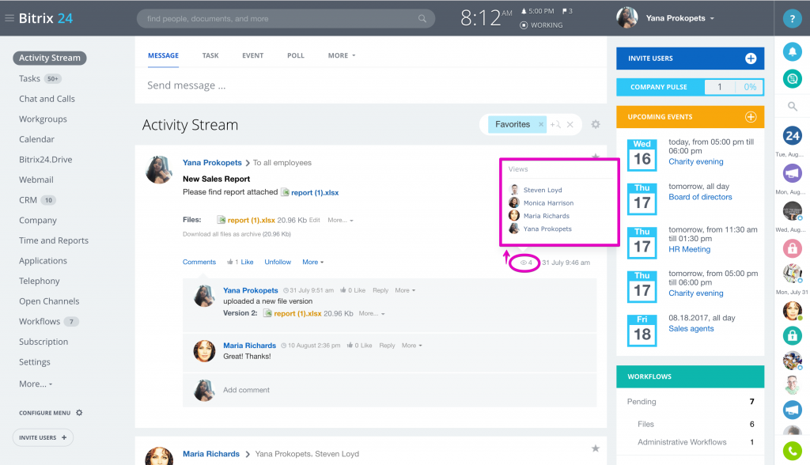Click the magnifier icon in right sidebar
This screenshot has height=465, width=810.
(792, 106)
